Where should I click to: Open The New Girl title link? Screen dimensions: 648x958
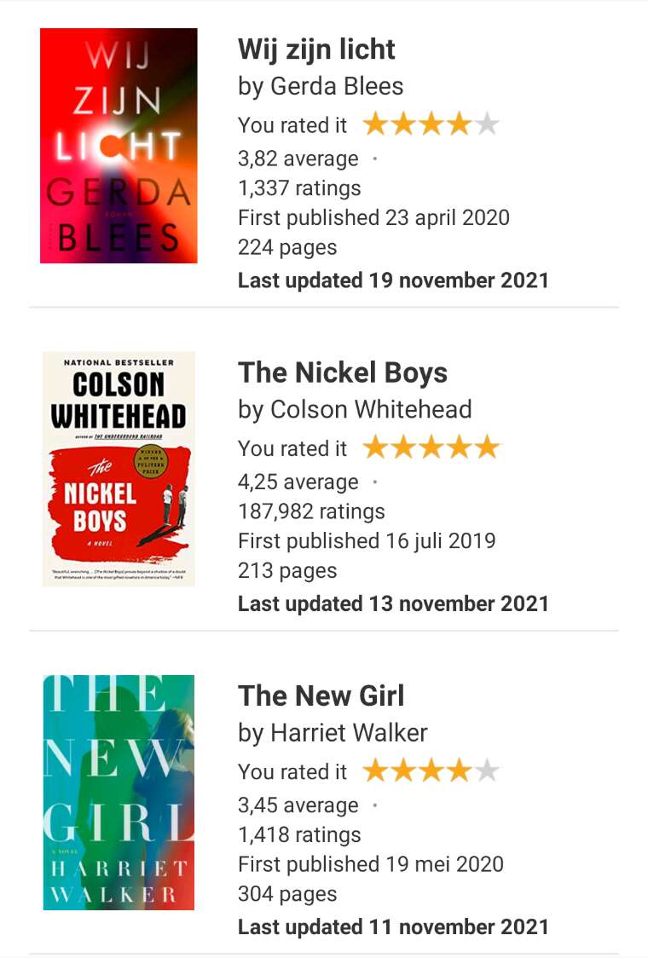tap(321, 695)
